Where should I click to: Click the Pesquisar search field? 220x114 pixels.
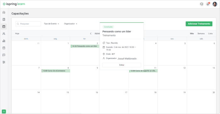(x=28, y=24)
